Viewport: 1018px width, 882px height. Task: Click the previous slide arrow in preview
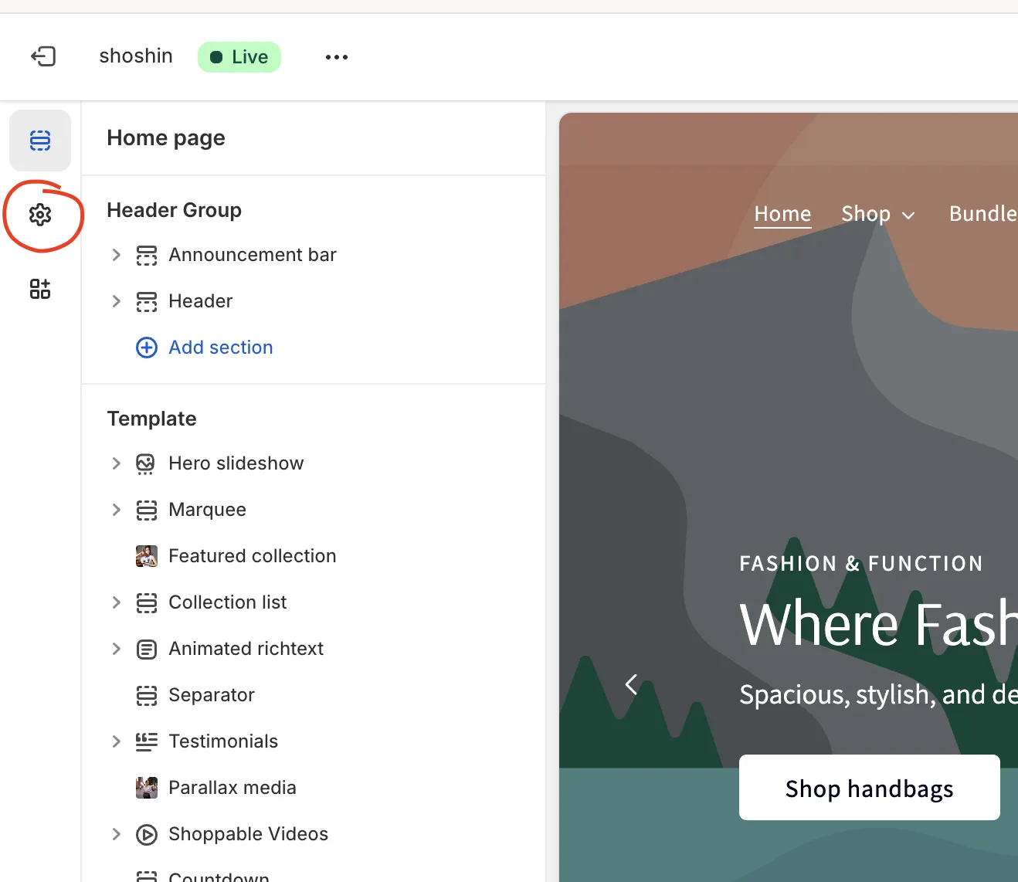pos(631,684)
